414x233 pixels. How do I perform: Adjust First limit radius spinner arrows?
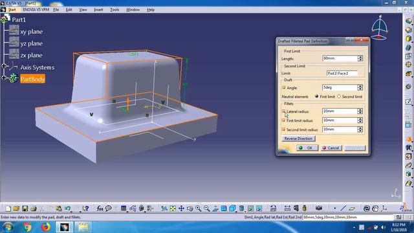click(x=360, y=120)
